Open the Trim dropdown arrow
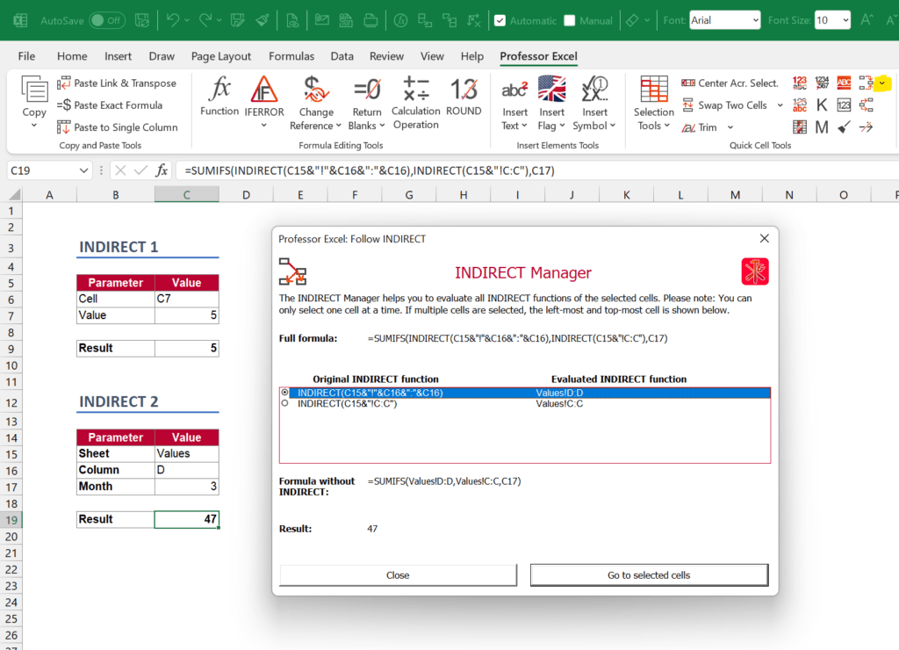Image resolution: width=899 pixels, height=650 pixels. [x=730, y=126]
